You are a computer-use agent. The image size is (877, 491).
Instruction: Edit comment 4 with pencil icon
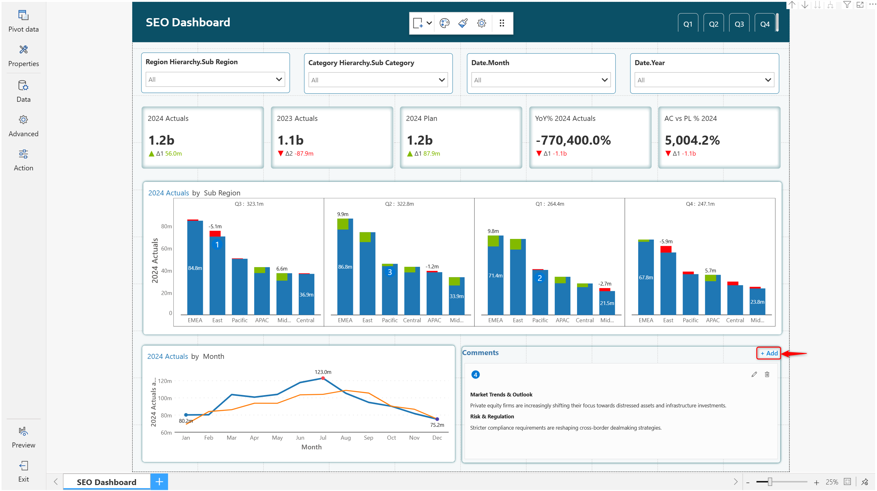(754, 375)
